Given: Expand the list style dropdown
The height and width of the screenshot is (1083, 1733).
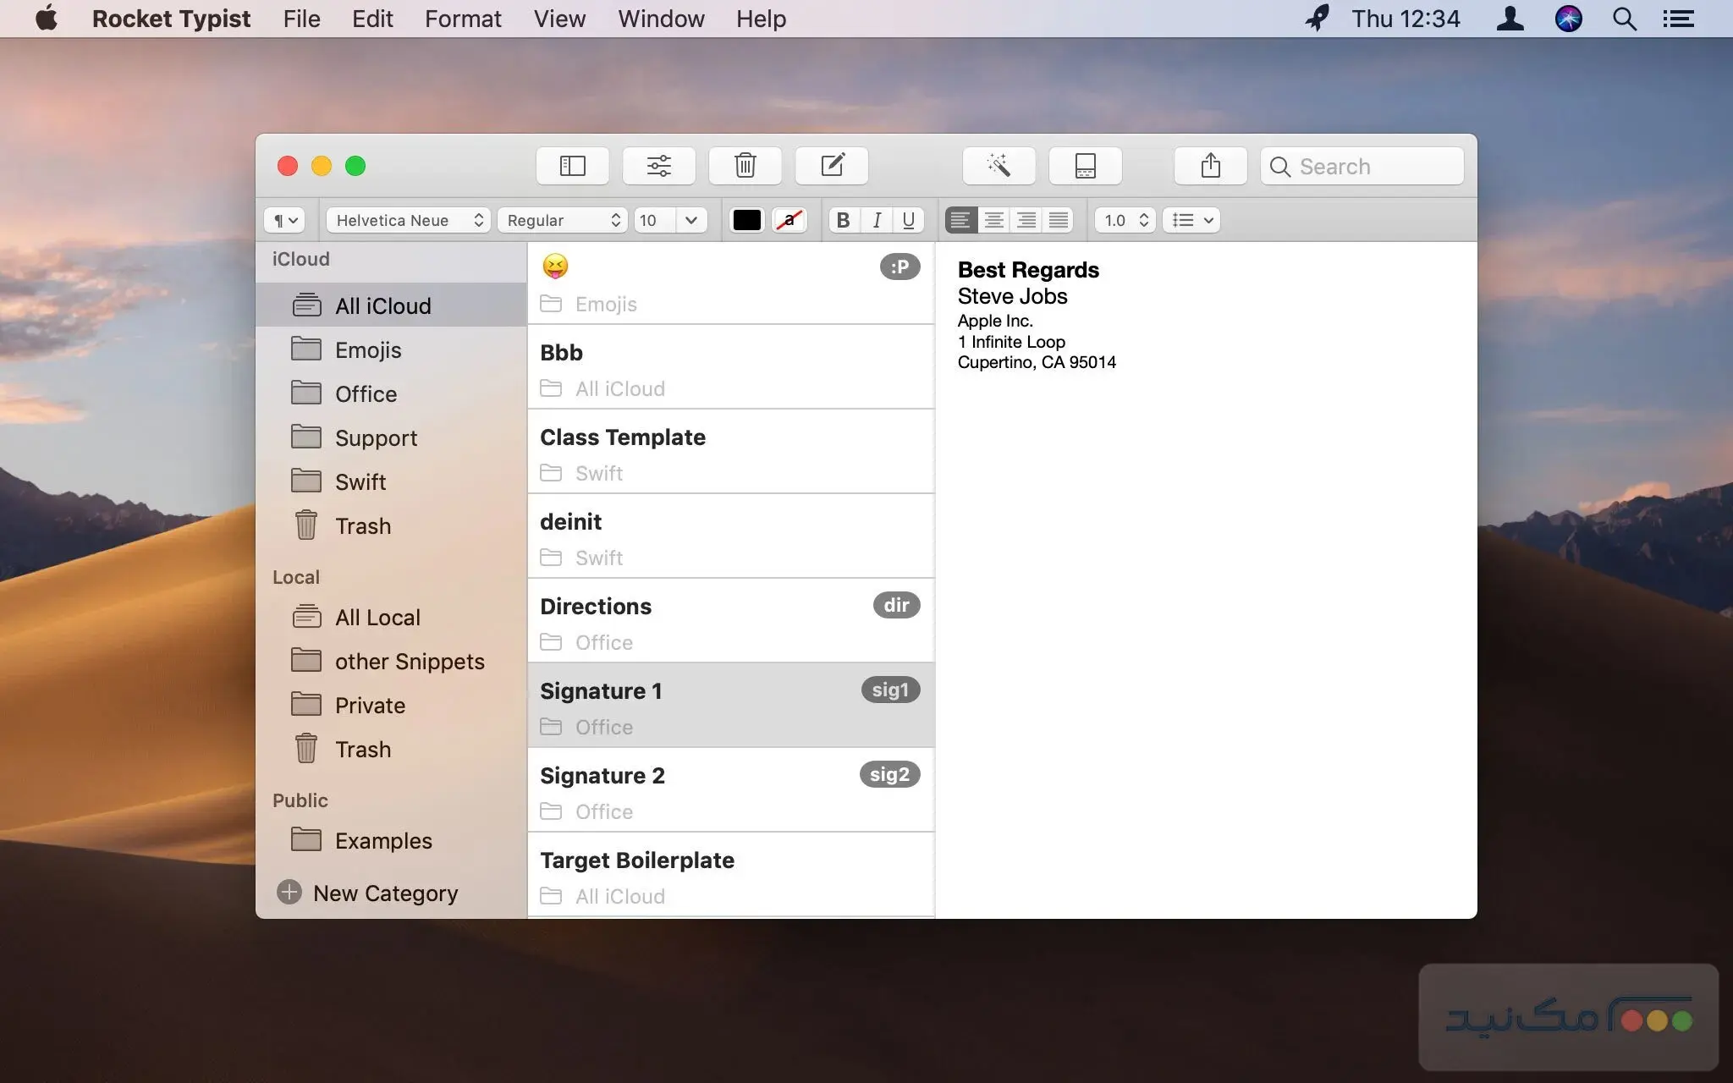Looking at the screenshot, I should pos(1192,220).
